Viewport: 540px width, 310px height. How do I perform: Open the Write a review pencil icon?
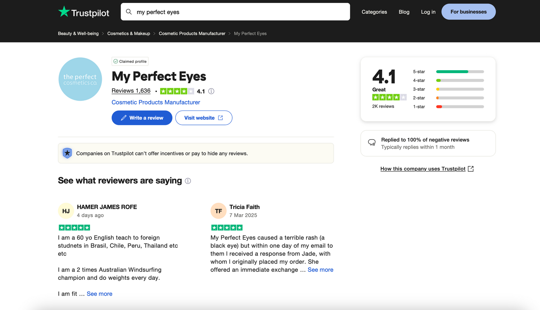pyautogui.click(x=124, y=118)
